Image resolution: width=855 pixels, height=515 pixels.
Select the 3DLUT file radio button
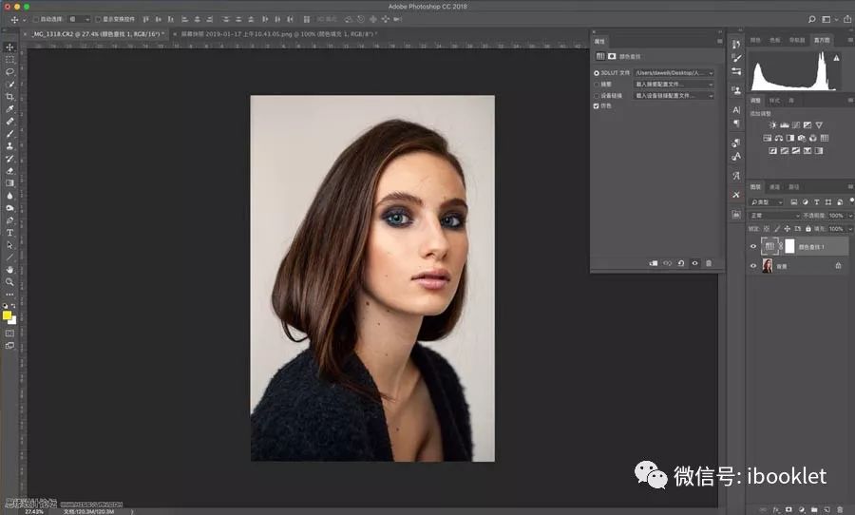point(597,72)
